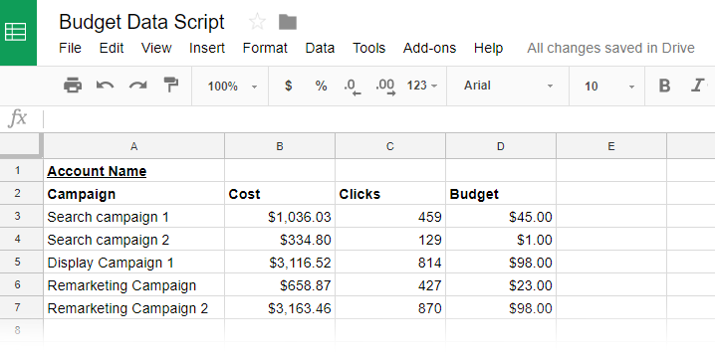The height and width of the screenshot is (358, 715).
Task: Open more number formats dropdown
Action: pos(422,86)
